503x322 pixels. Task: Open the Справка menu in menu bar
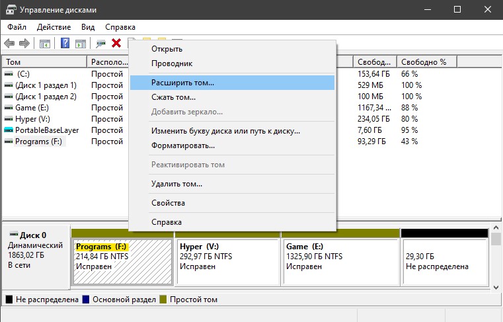[x=120, y=27]
